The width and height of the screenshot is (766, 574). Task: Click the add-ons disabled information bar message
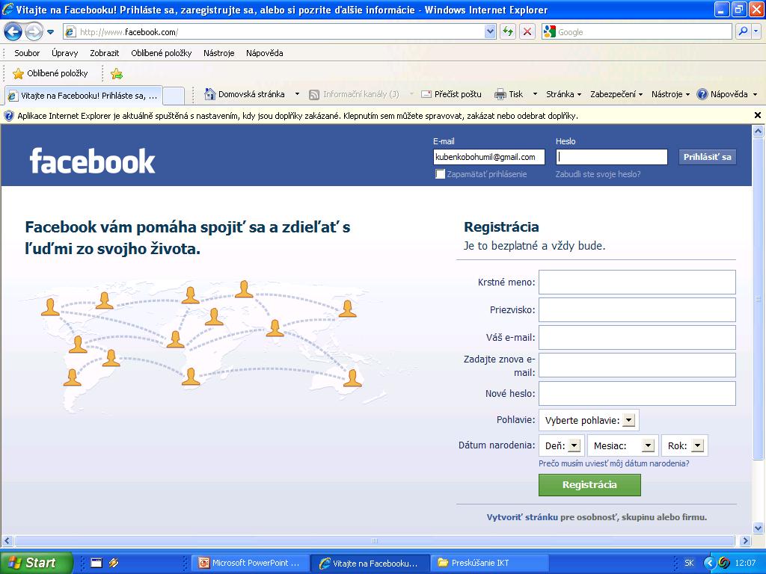[x=298, y=116]
